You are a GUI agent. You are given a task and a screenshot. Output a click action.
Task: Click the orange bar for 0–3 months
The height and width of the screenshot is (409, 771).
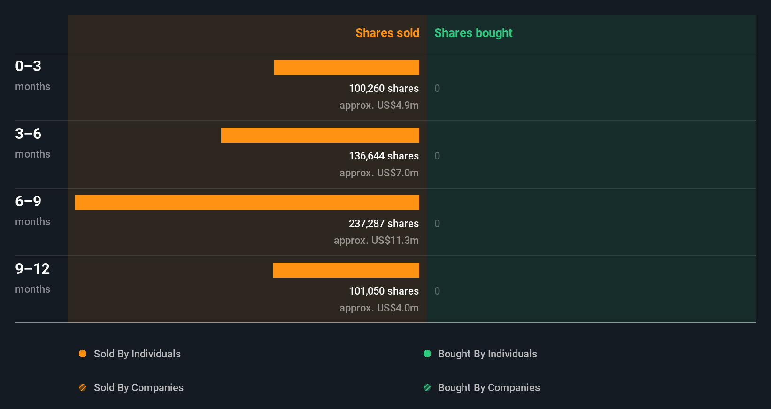point(347,68)
